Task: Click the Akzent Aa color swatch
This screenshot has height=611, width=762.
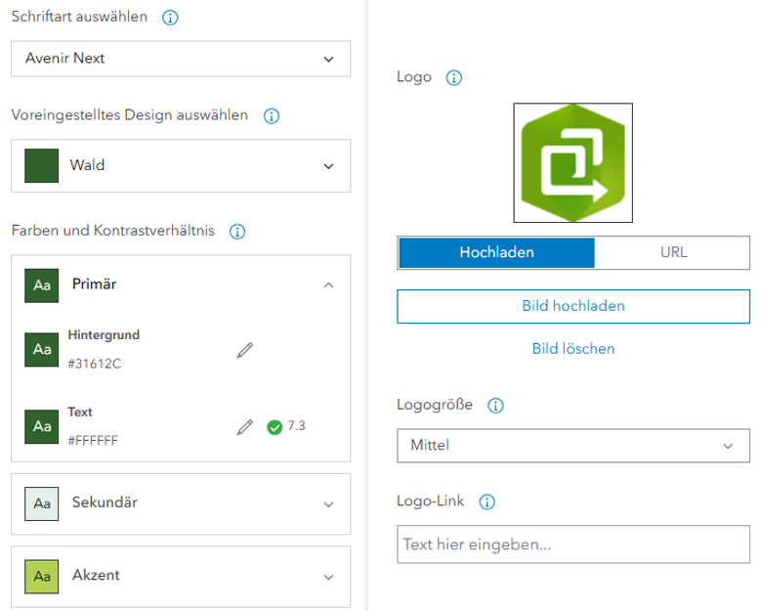Action: click(x=42, y=577)
